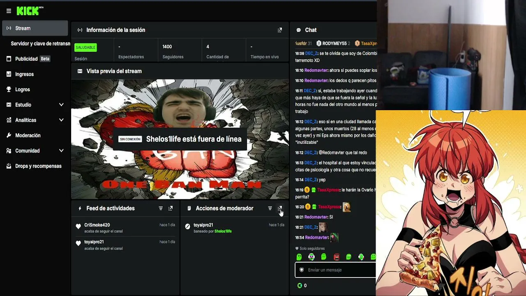Click the ban icon beside toyalpro21
Screen dimensions: 526x296
[188, 226]
